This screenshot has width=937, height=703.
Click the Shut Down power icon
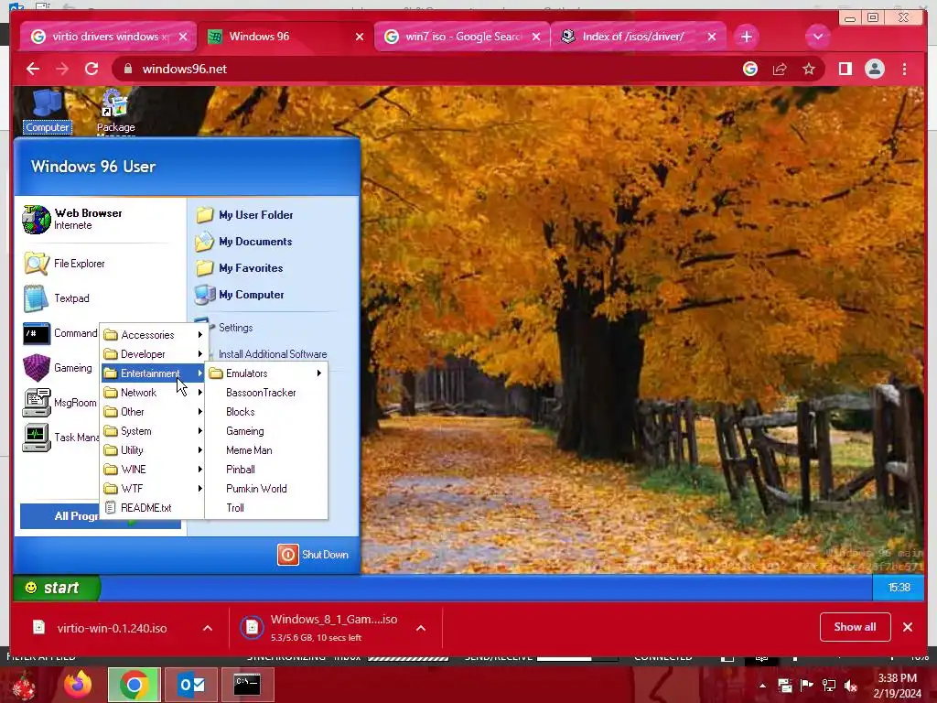click(x=287, y=554)
